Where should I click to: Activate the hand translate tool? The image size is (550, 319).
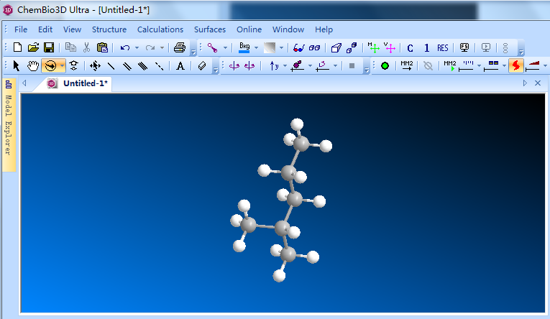click(33, 65)
